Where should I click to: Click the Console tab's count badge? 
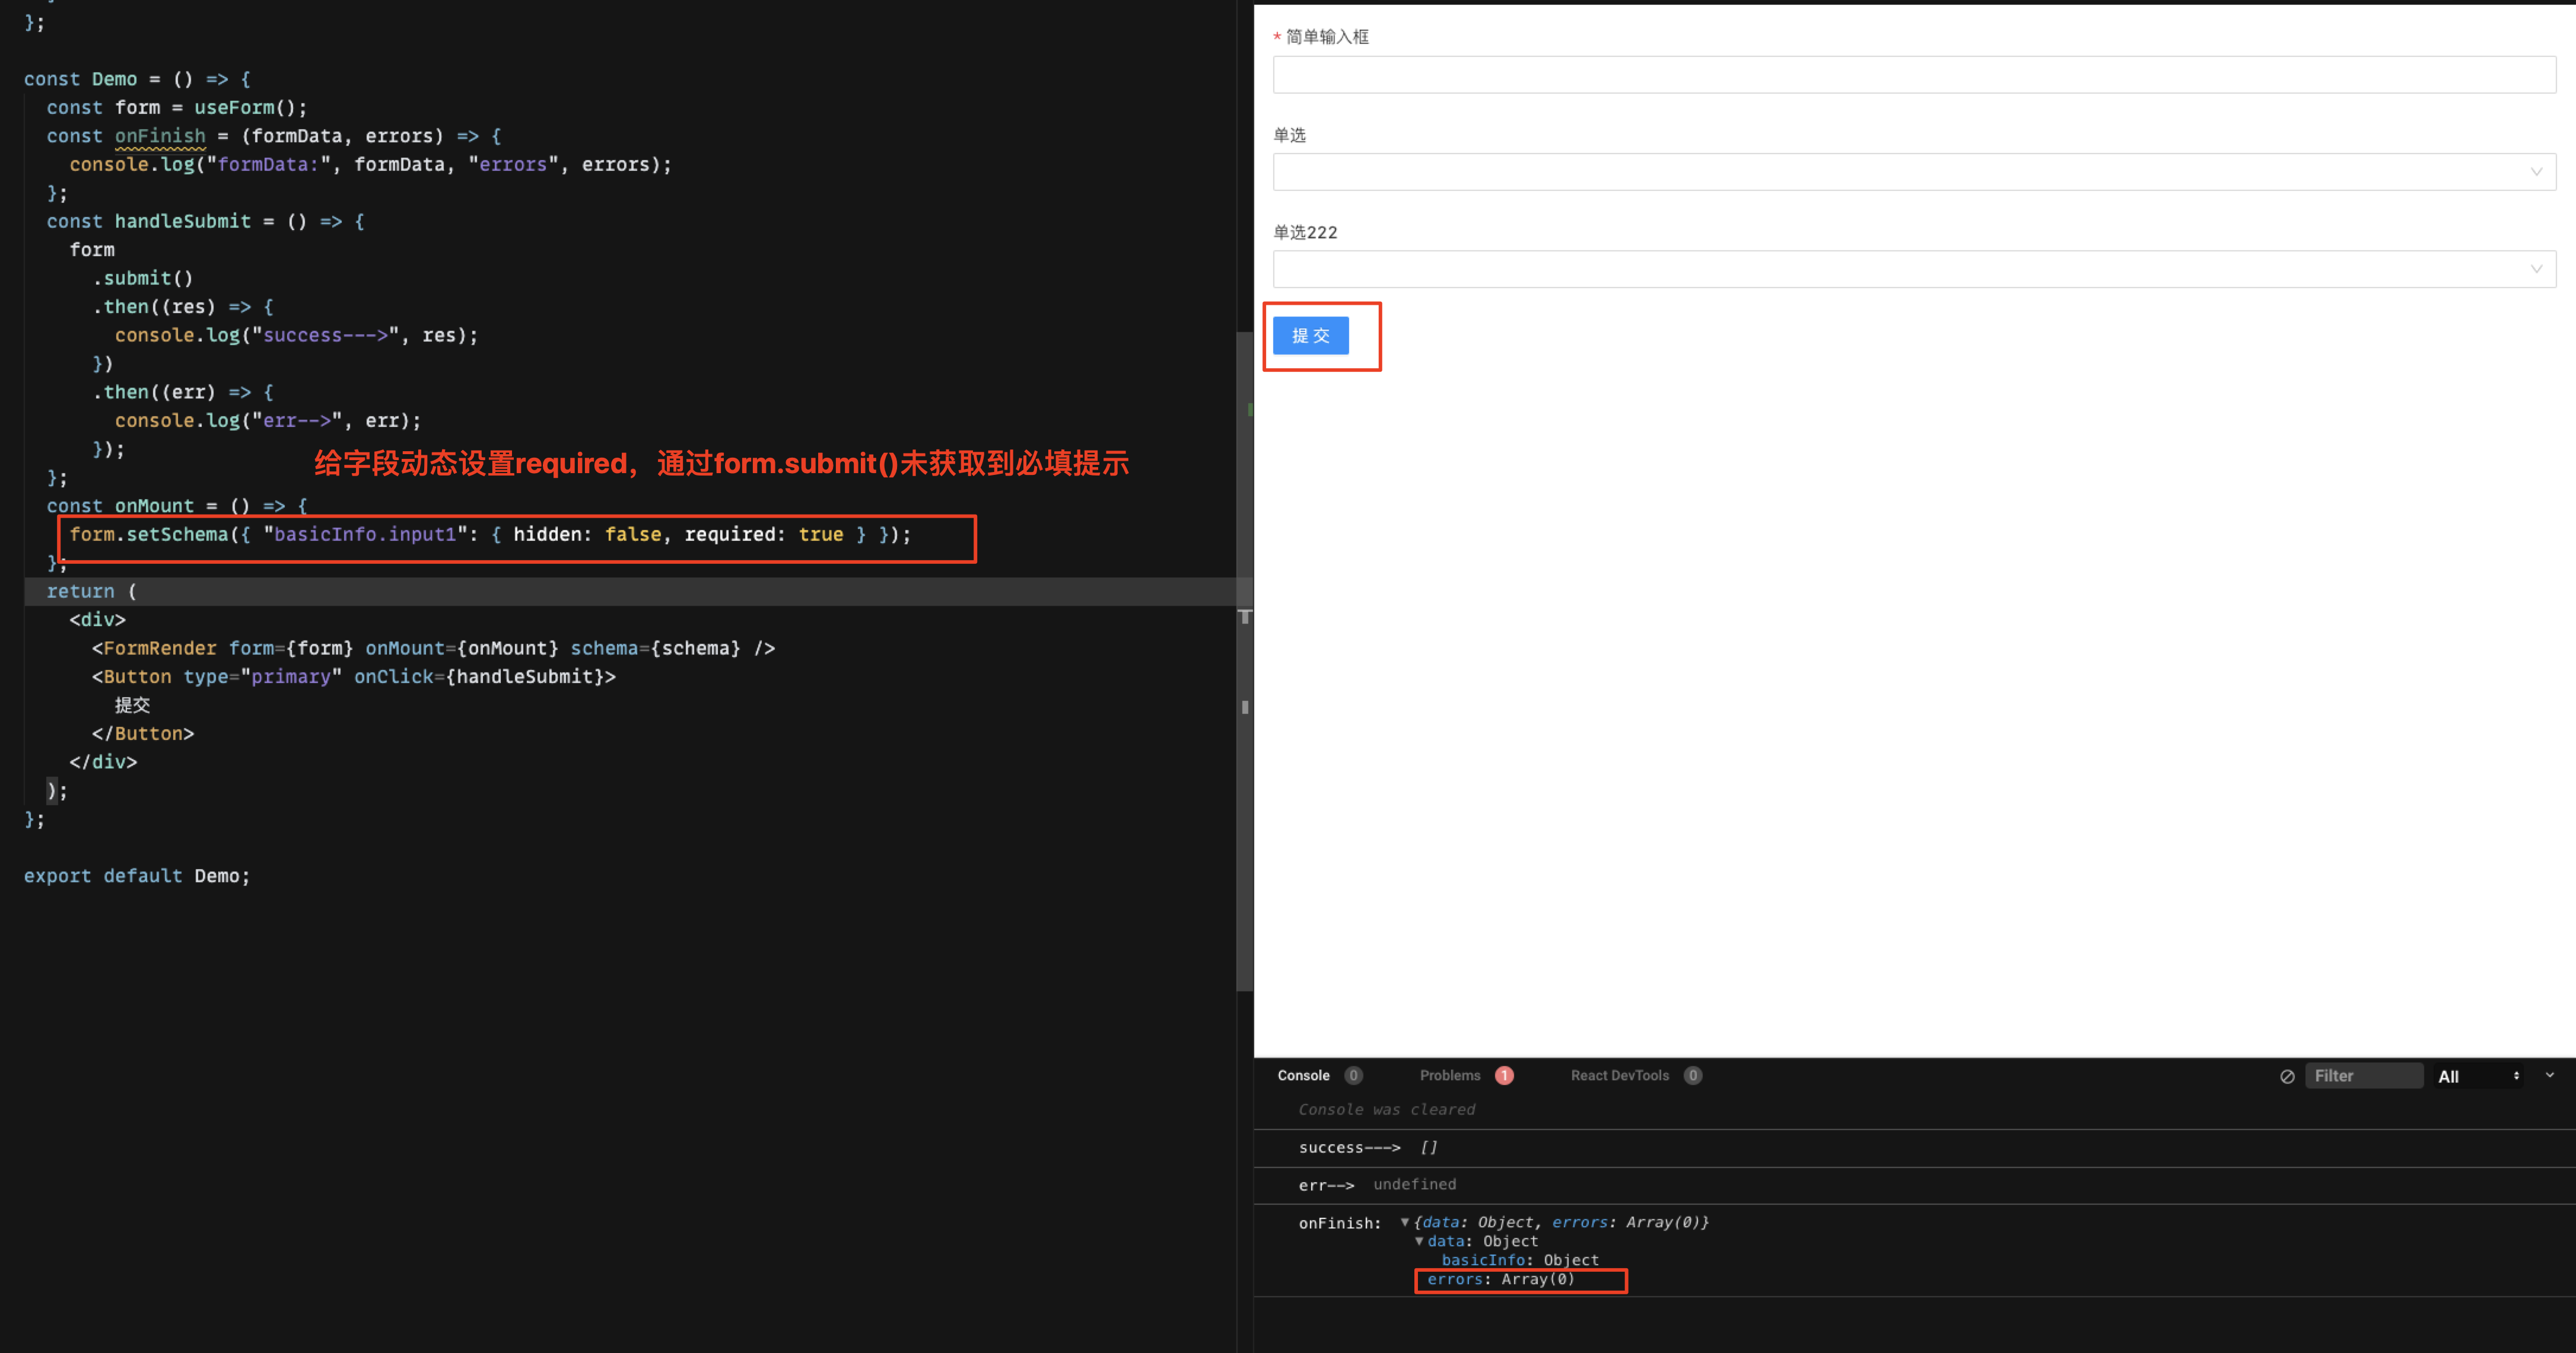pos(1353,1075)
